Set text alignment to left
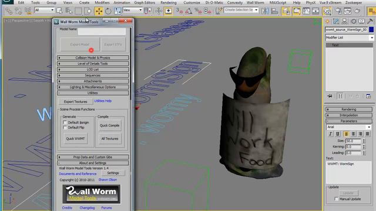Viewport: 376px width, 211px height. pos(346,134)
